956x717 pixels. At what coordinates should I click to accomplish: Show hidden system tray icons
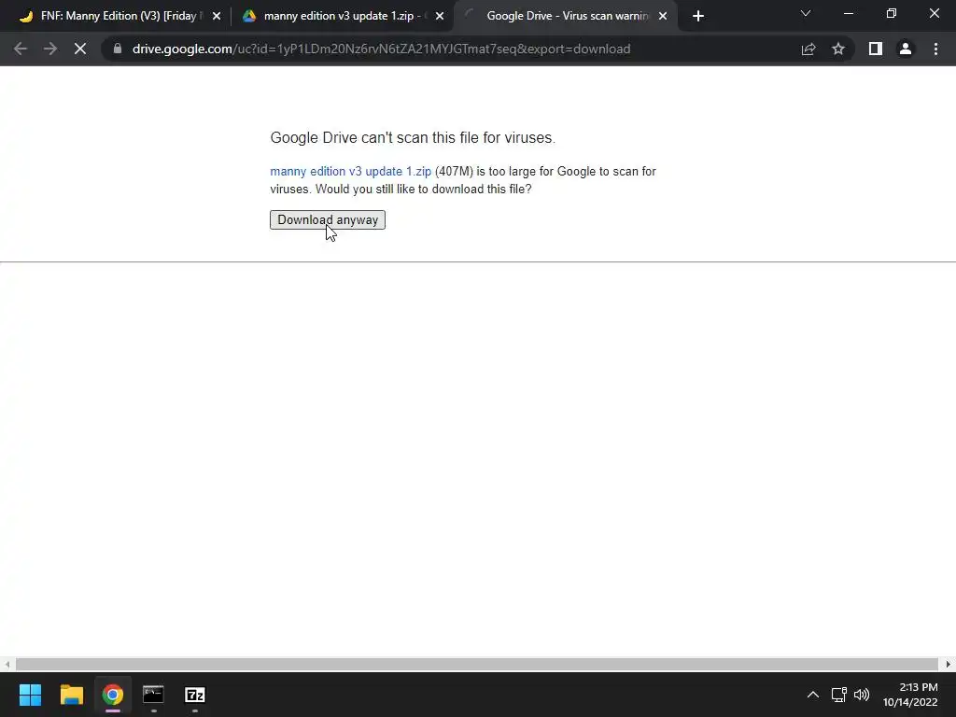[x=813, y=695]
